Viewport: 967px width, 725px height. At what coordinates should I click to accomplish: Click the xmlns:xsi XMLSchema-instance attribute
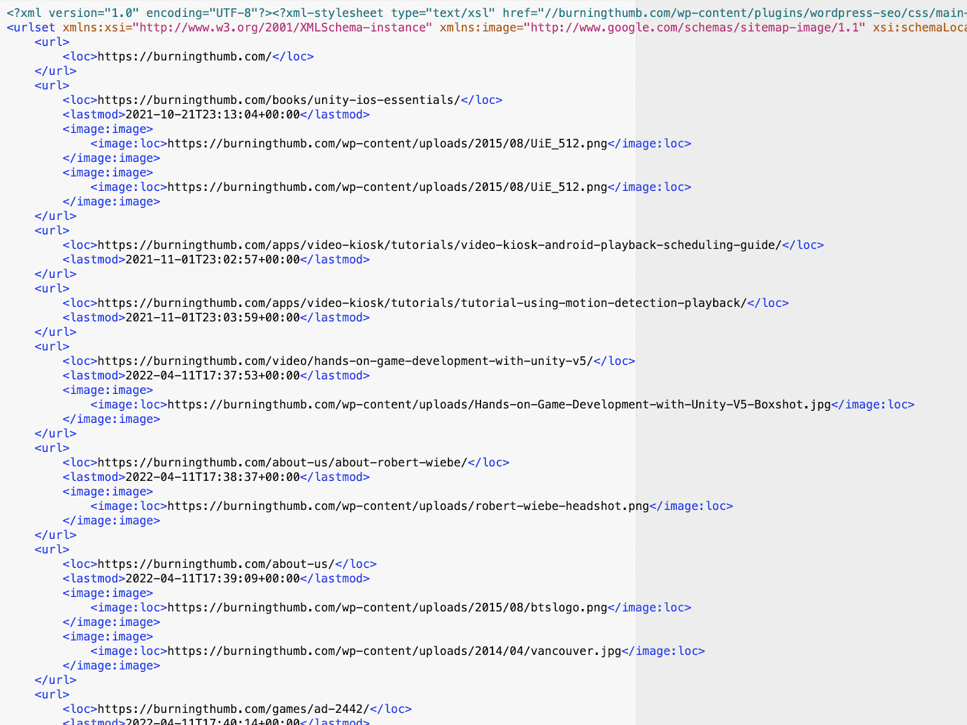[x=247, y=27]
